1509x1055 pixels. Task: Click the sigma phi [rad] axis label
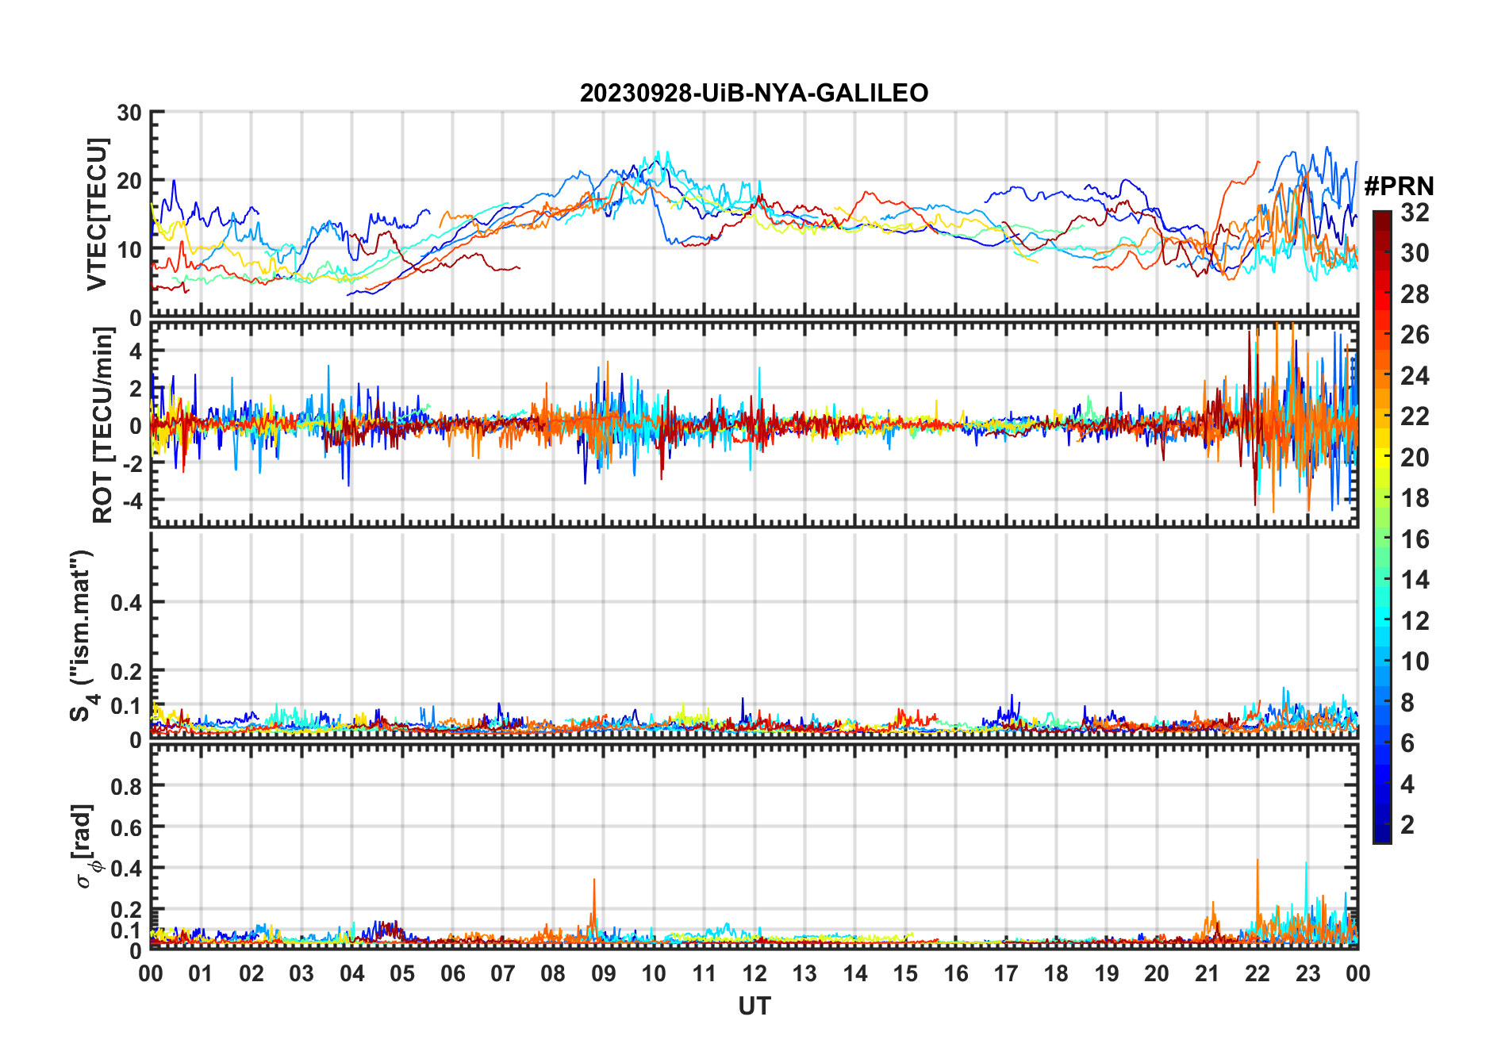[86, 846]
